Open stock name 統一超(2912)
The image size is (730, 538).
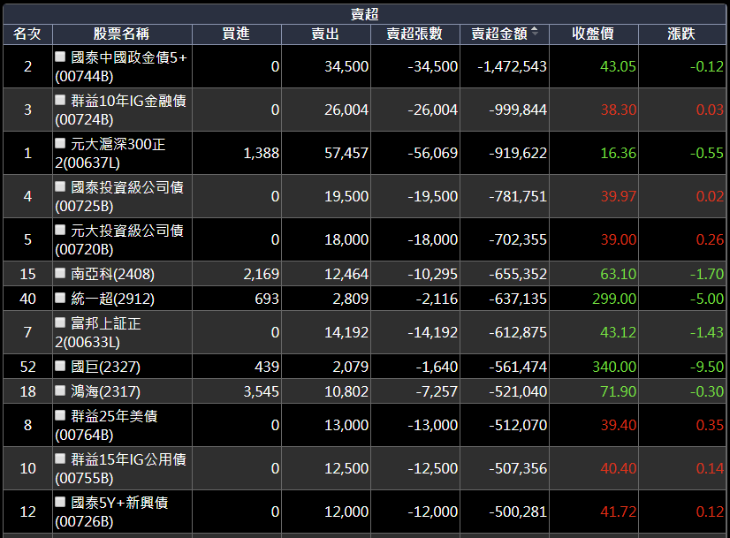112,299
